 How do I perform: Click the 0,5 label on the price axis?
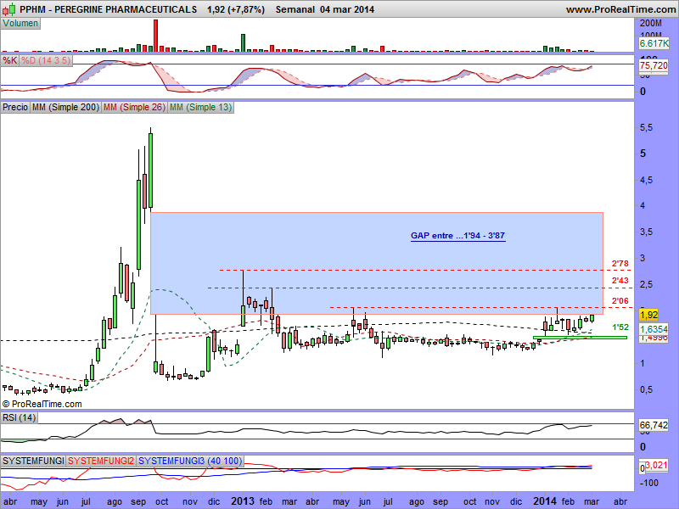(646, 389)
